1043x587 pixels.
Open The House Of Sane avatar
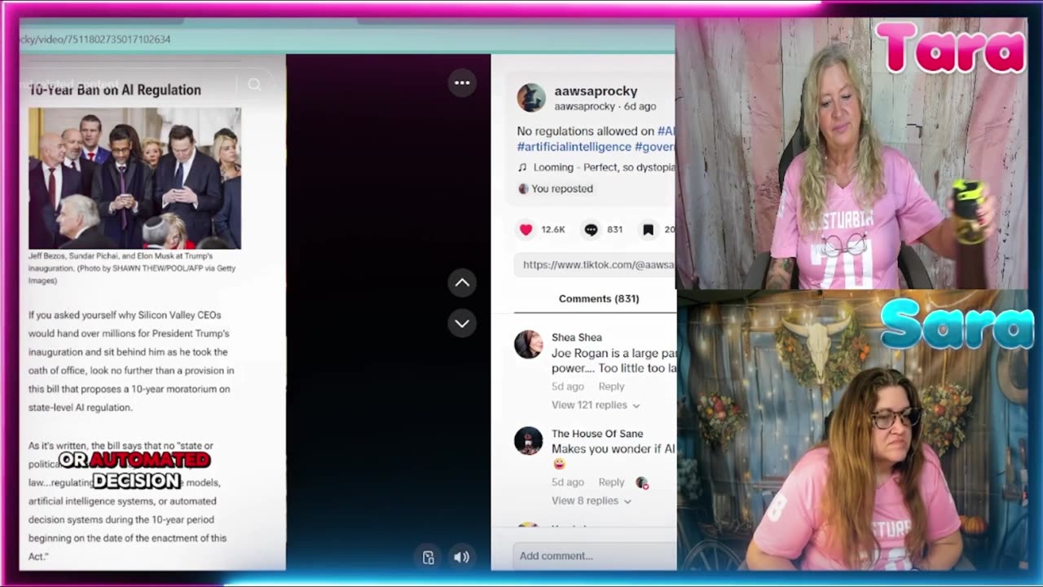coord(528,440)
